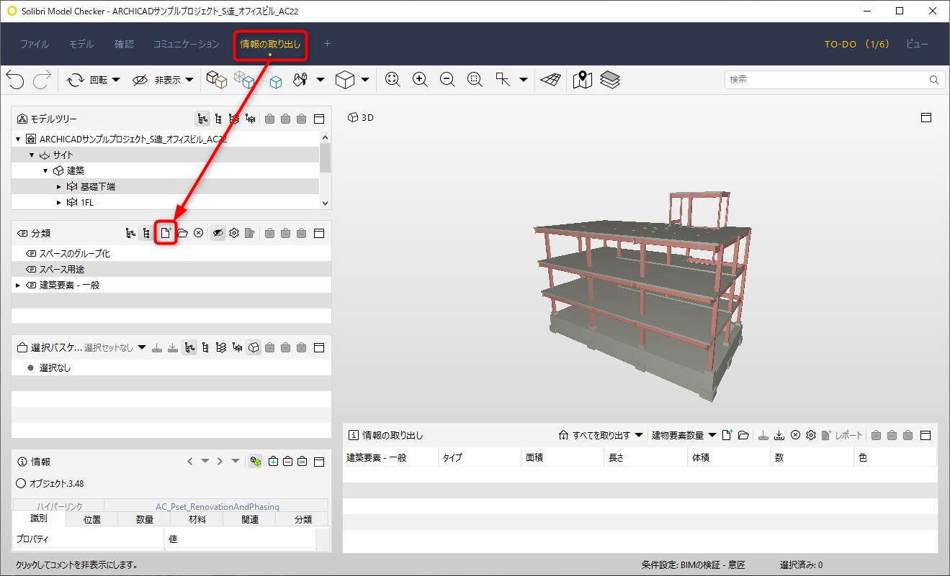This screenshot has height=576, width=950.
Task: Click the layers stack icon
Action: tap(609, 80)
